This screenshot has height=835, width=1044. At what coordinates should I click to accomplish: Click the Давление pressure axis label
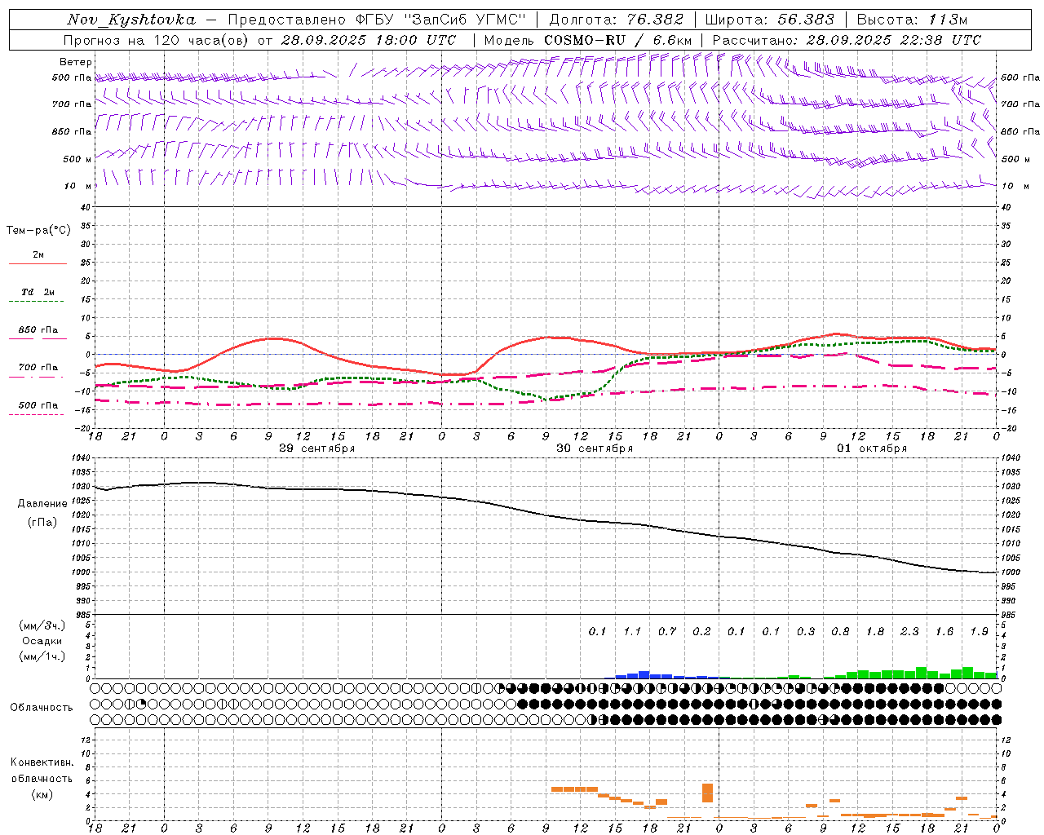pos(42,504)
